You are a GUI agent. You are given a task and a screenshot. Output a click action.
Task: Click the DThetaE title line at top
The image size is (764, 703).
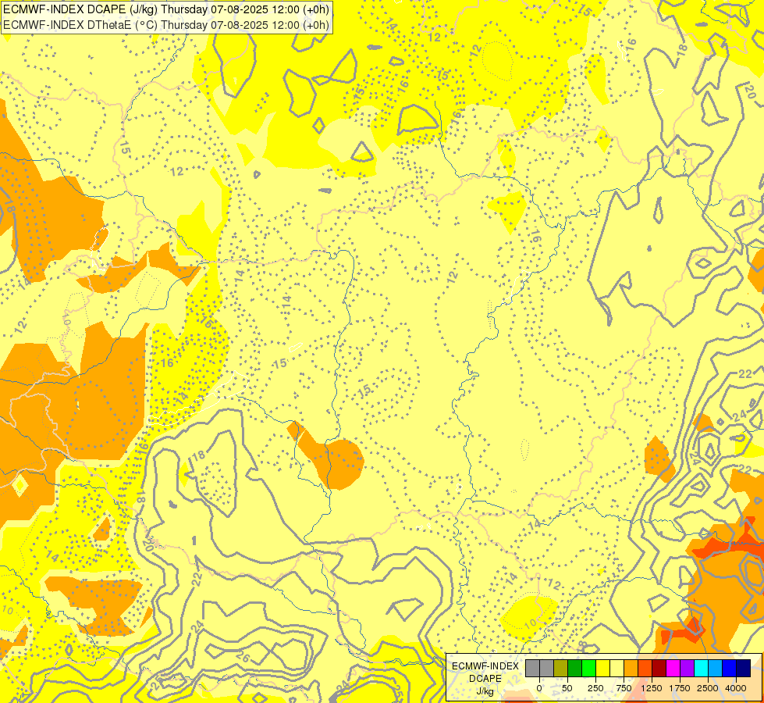165,25
